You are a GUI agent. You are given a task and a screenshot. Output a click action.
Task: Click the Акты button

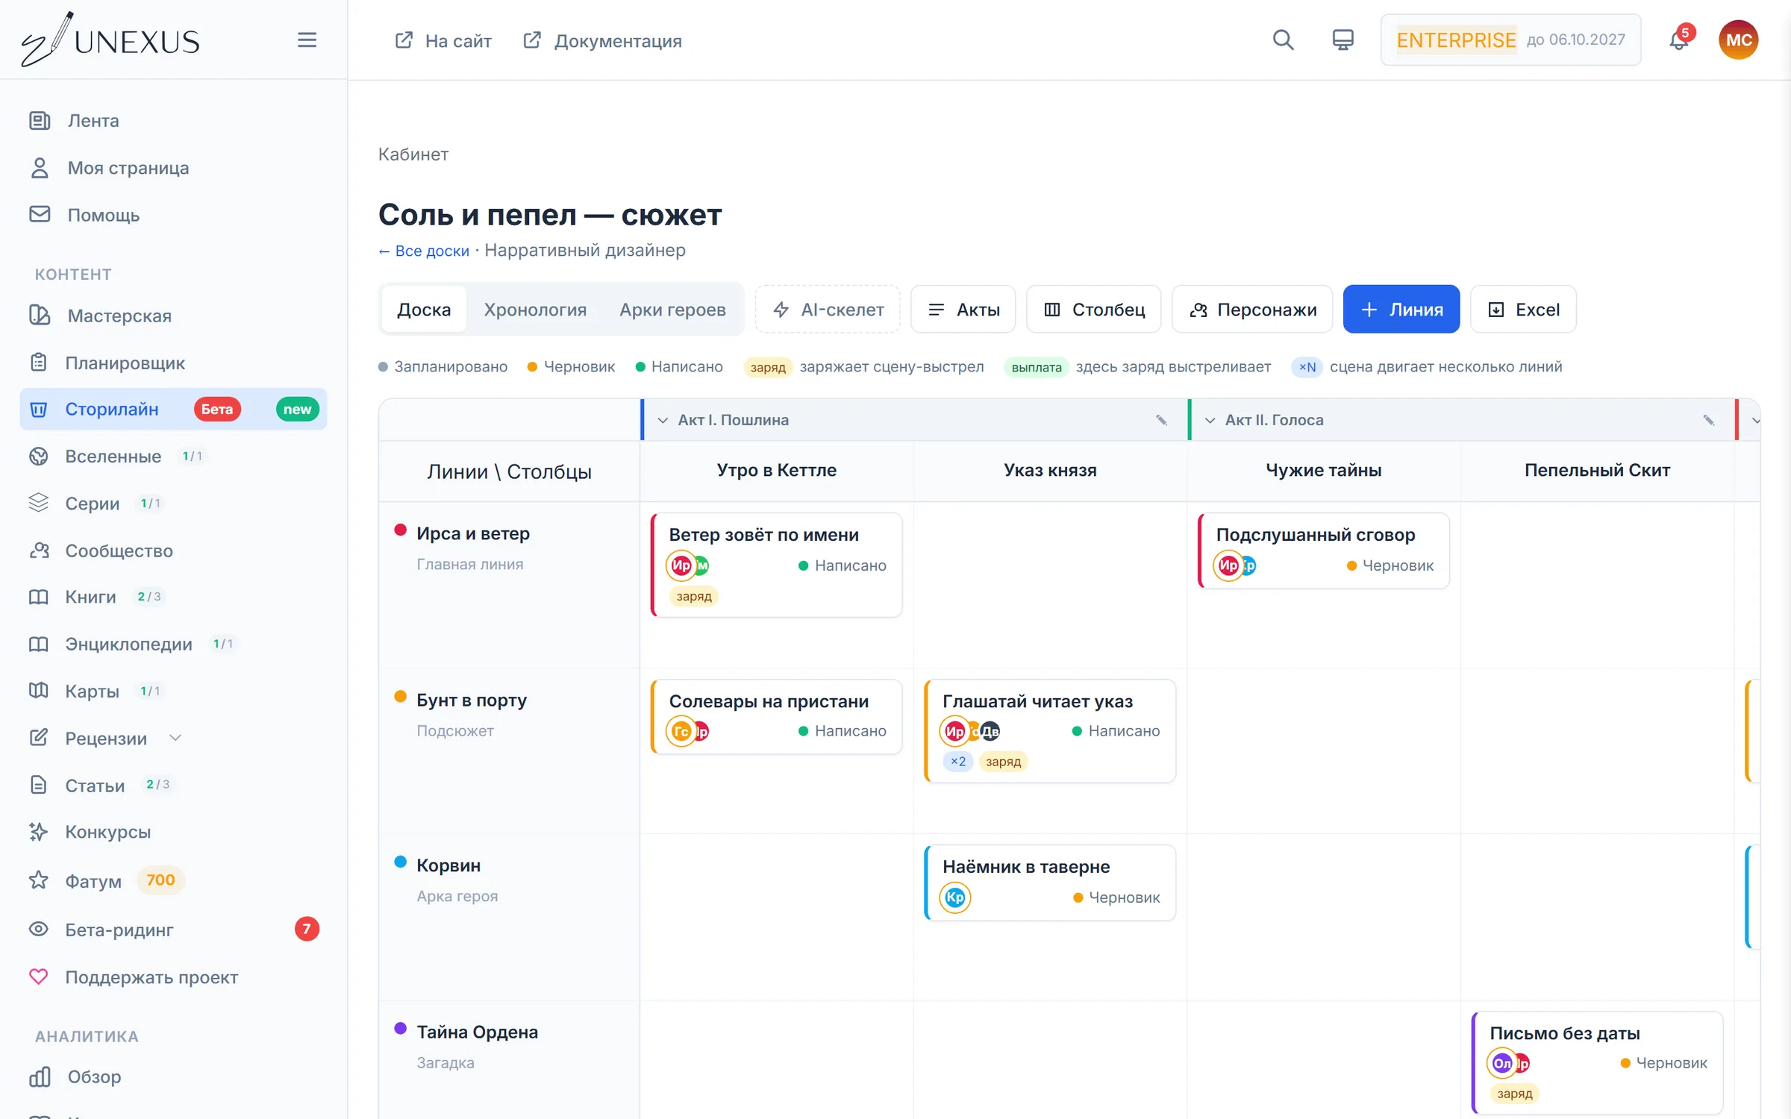963,310
